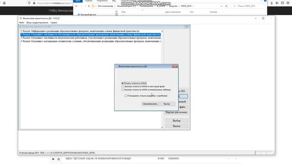Image resolution: width=292 pixels, height=164 pixels.
Task: Select row '3 Раздел. Сведения о численности педагогических'
Action: [90, 38]
